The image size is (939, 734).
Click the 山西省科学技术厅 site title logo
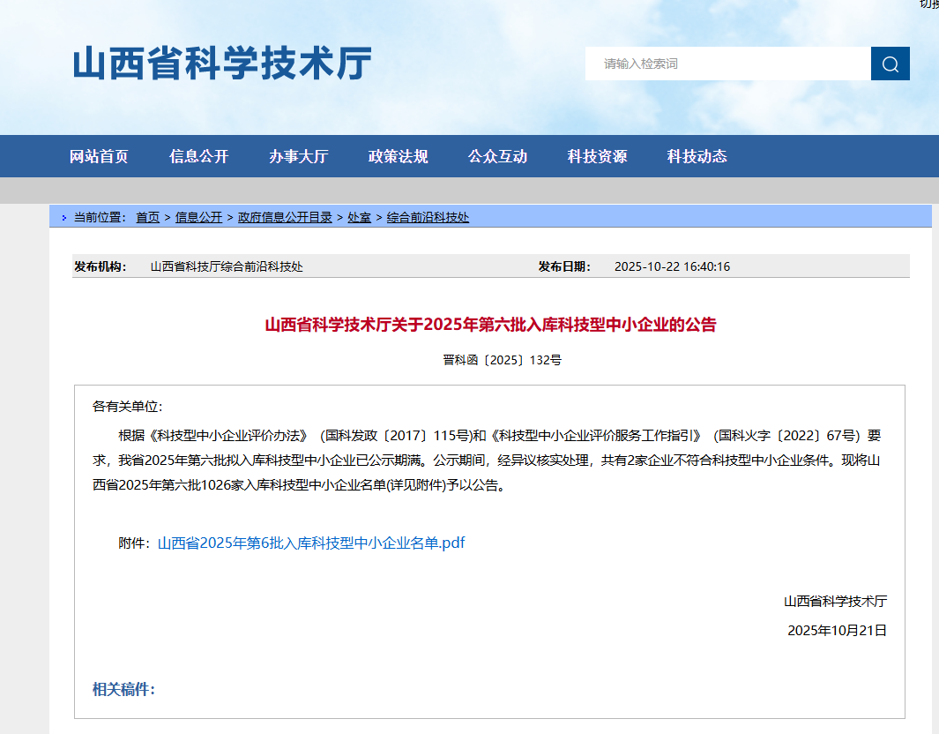(x=222, y=64)
